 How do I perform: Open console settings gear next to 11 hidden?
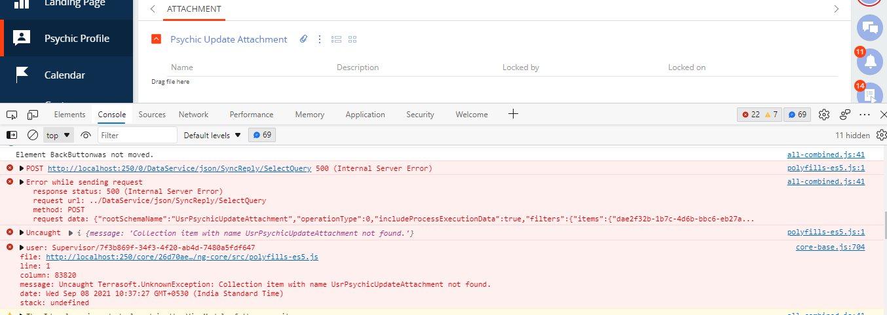[881, 136]
